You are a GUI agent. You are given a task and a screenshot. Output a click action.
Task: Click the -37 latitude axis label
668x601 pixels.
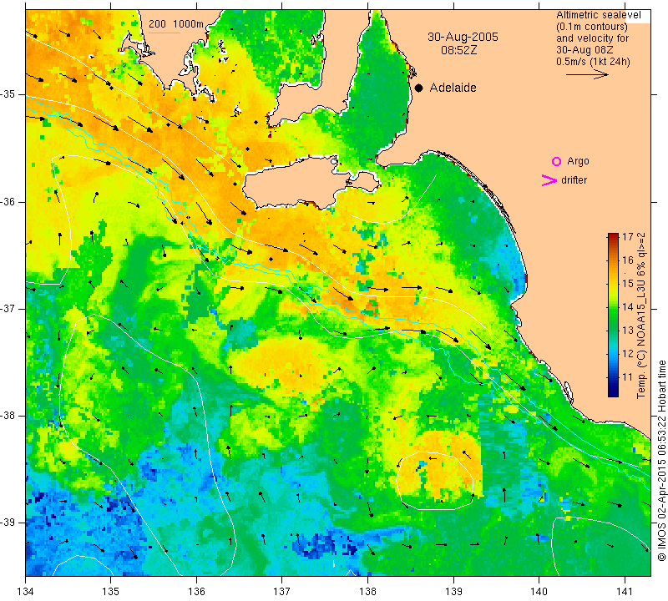9,308
